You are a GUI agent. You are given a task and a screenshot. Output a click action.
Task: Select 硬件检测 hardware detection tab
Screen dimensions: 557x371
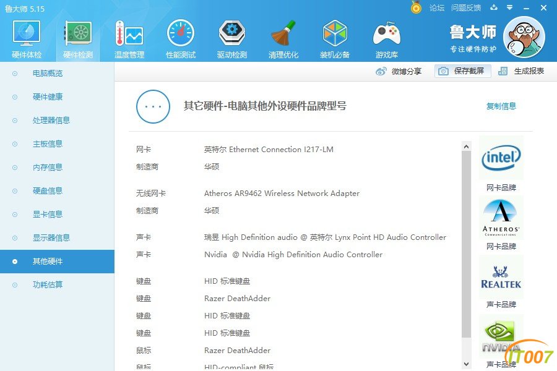(x=78, y=39)
